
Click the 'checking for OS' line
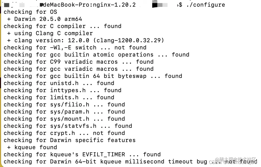[x=30, y=12]
